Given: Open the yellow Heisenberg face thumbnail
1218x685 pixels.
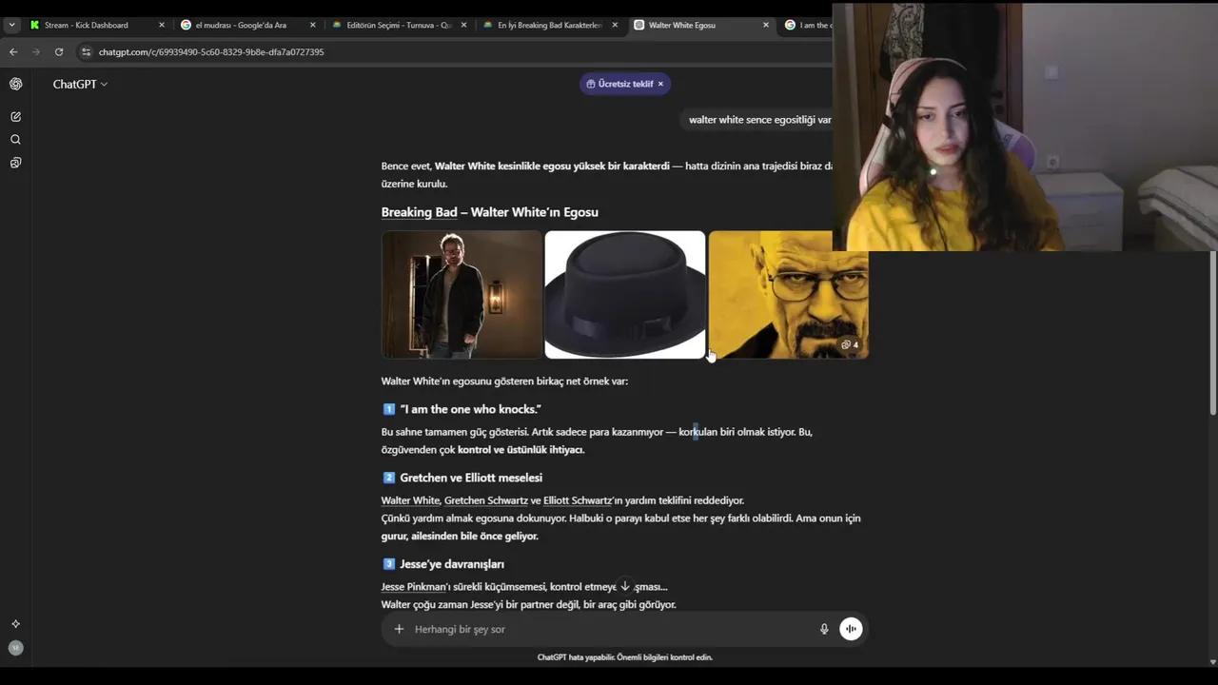Looking at the screenshot, I should (x=789, y=295).
